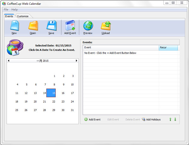Click the Add Event toolbar calendar icon
This screenshot has width=189, height=145.
70,25
